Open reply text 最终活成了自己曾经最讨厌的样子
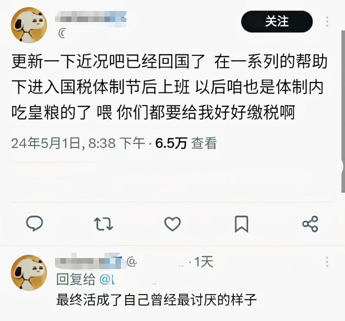345x321 pixels. coord(156,300)
